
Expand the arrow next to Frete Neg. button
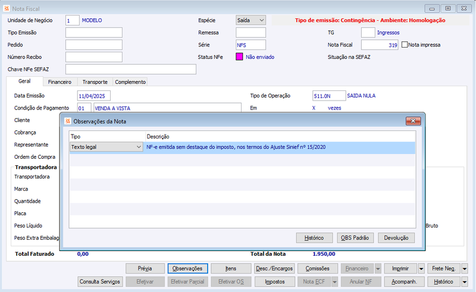[x=465, y=269]
